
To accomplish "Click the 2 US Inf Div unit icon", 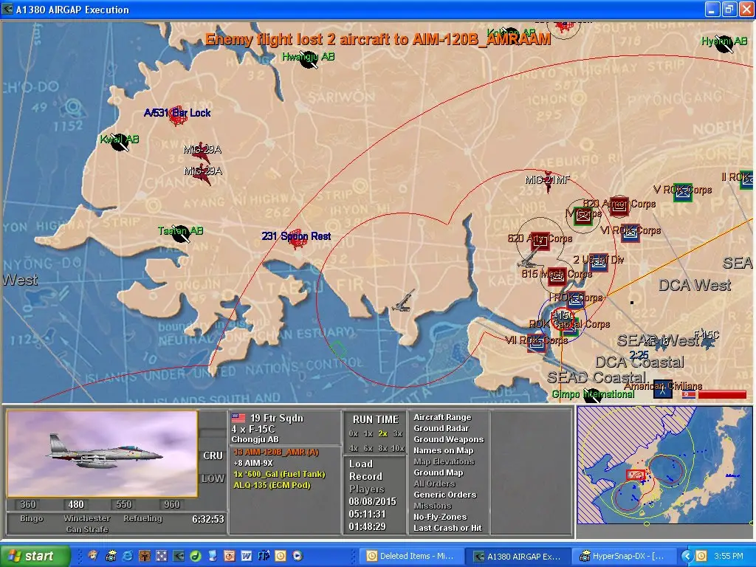I will 599,262.
